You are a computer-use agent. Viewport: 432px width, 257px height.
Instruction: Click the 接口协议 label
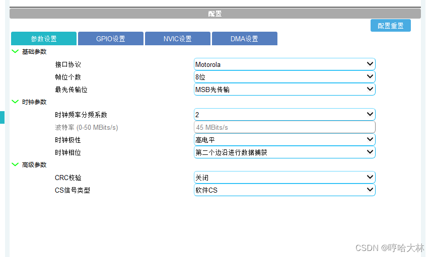[x=68, y=64]
